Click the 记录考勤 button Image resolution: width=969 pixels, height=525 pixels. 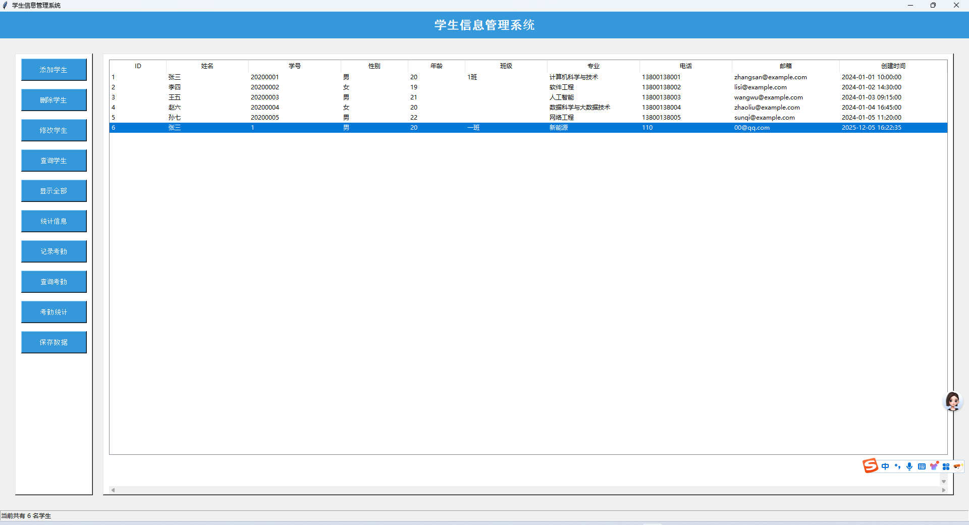[x=54, y=251]
